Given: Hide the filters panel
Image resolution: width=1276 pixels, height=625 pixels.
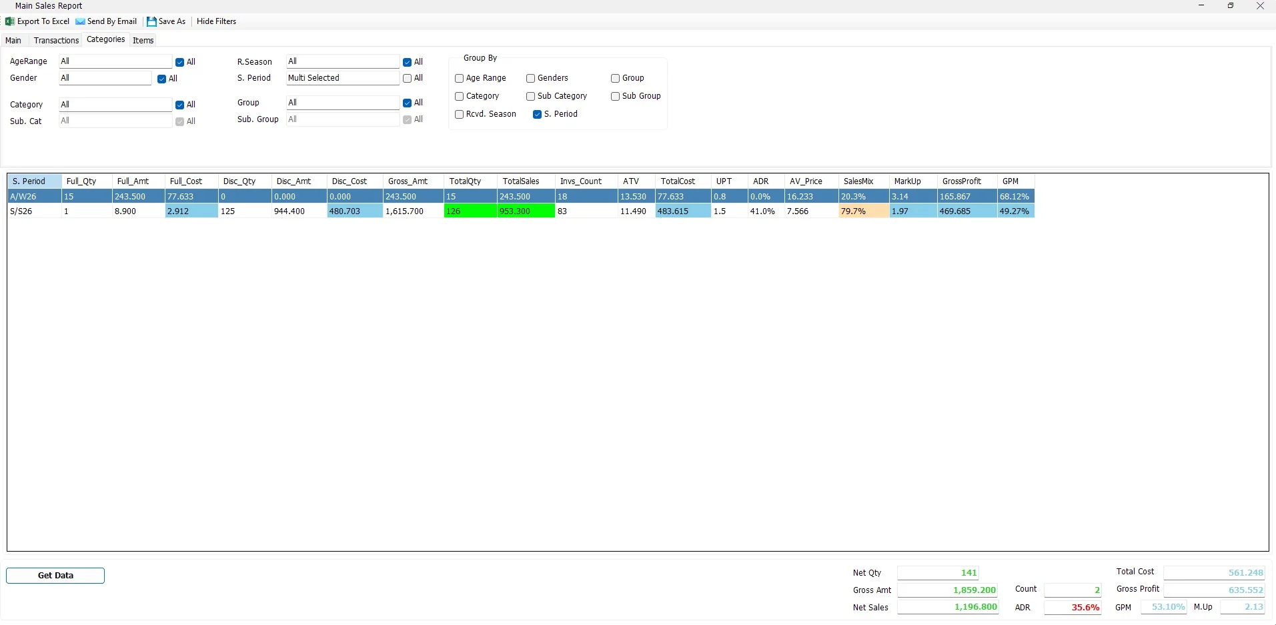Looking at the screenshot, I should click(216, 21).
